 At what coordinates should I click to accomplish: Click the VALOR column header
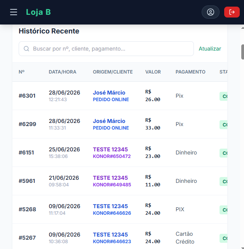[153, 72]
